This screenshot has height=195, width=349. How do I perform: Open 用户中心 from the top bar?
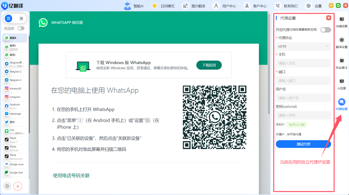[x=223, y=5]
